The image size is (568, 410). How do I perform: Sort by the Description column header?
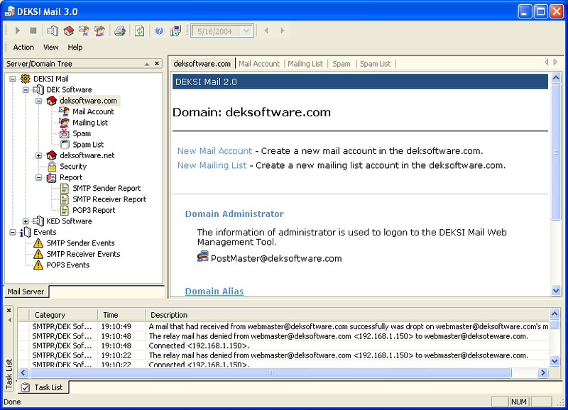pos(348,315)
